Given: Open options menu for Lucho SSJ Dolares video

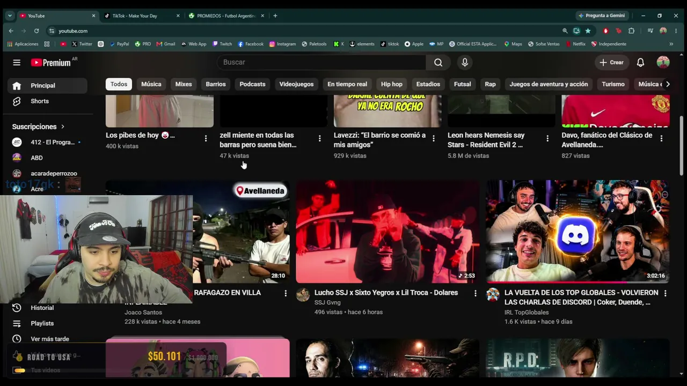Looking at the screenshot, I should click(x=475, y=293).
